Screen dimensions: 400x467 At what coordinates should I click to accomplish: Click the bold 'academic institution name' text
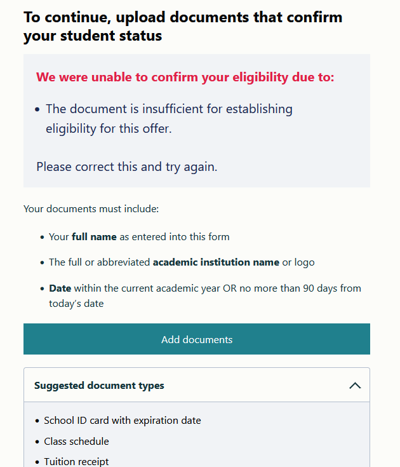(216, 262)
